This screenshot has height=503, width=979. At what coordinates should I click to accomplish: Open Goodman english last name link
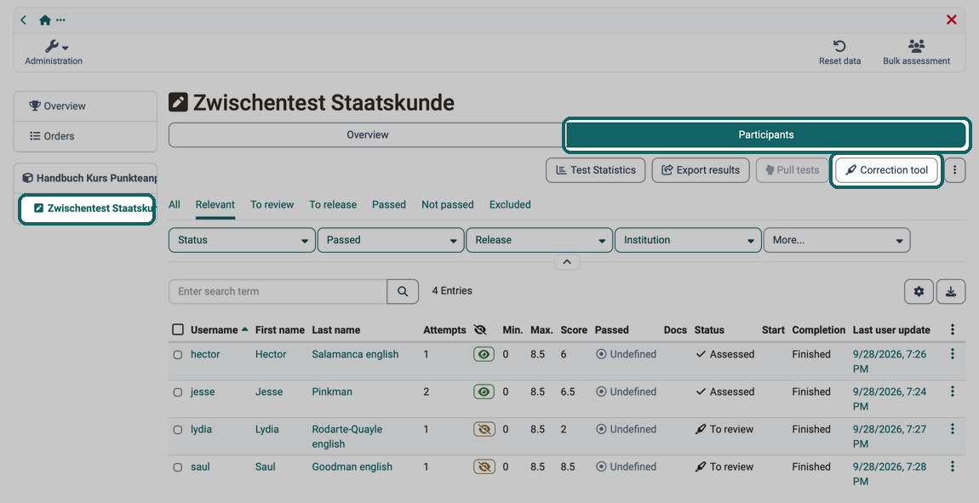352,466
